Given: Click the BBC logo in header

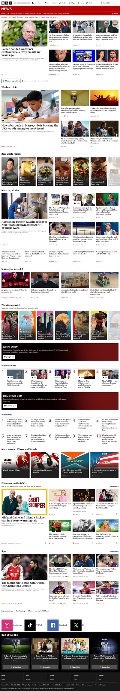Looking at the screenshot, I should click(x=6, y=3).
